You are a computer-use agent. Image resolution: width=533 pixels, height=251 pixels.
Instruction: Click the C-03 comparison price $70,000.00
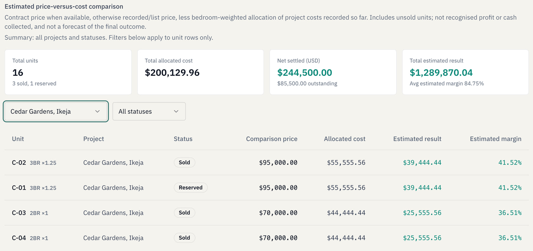[x=278, y=213]
